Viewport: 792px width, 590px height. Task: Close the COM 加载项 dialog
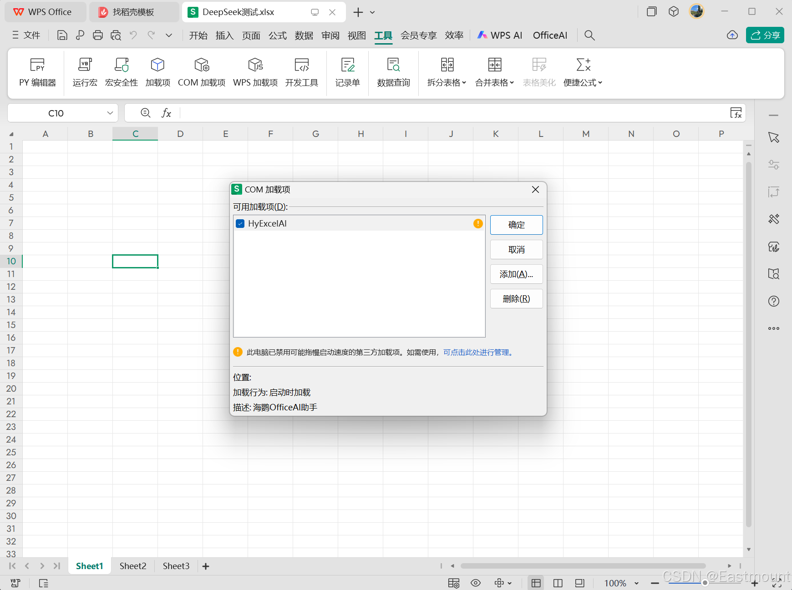(x=535, y=189)
